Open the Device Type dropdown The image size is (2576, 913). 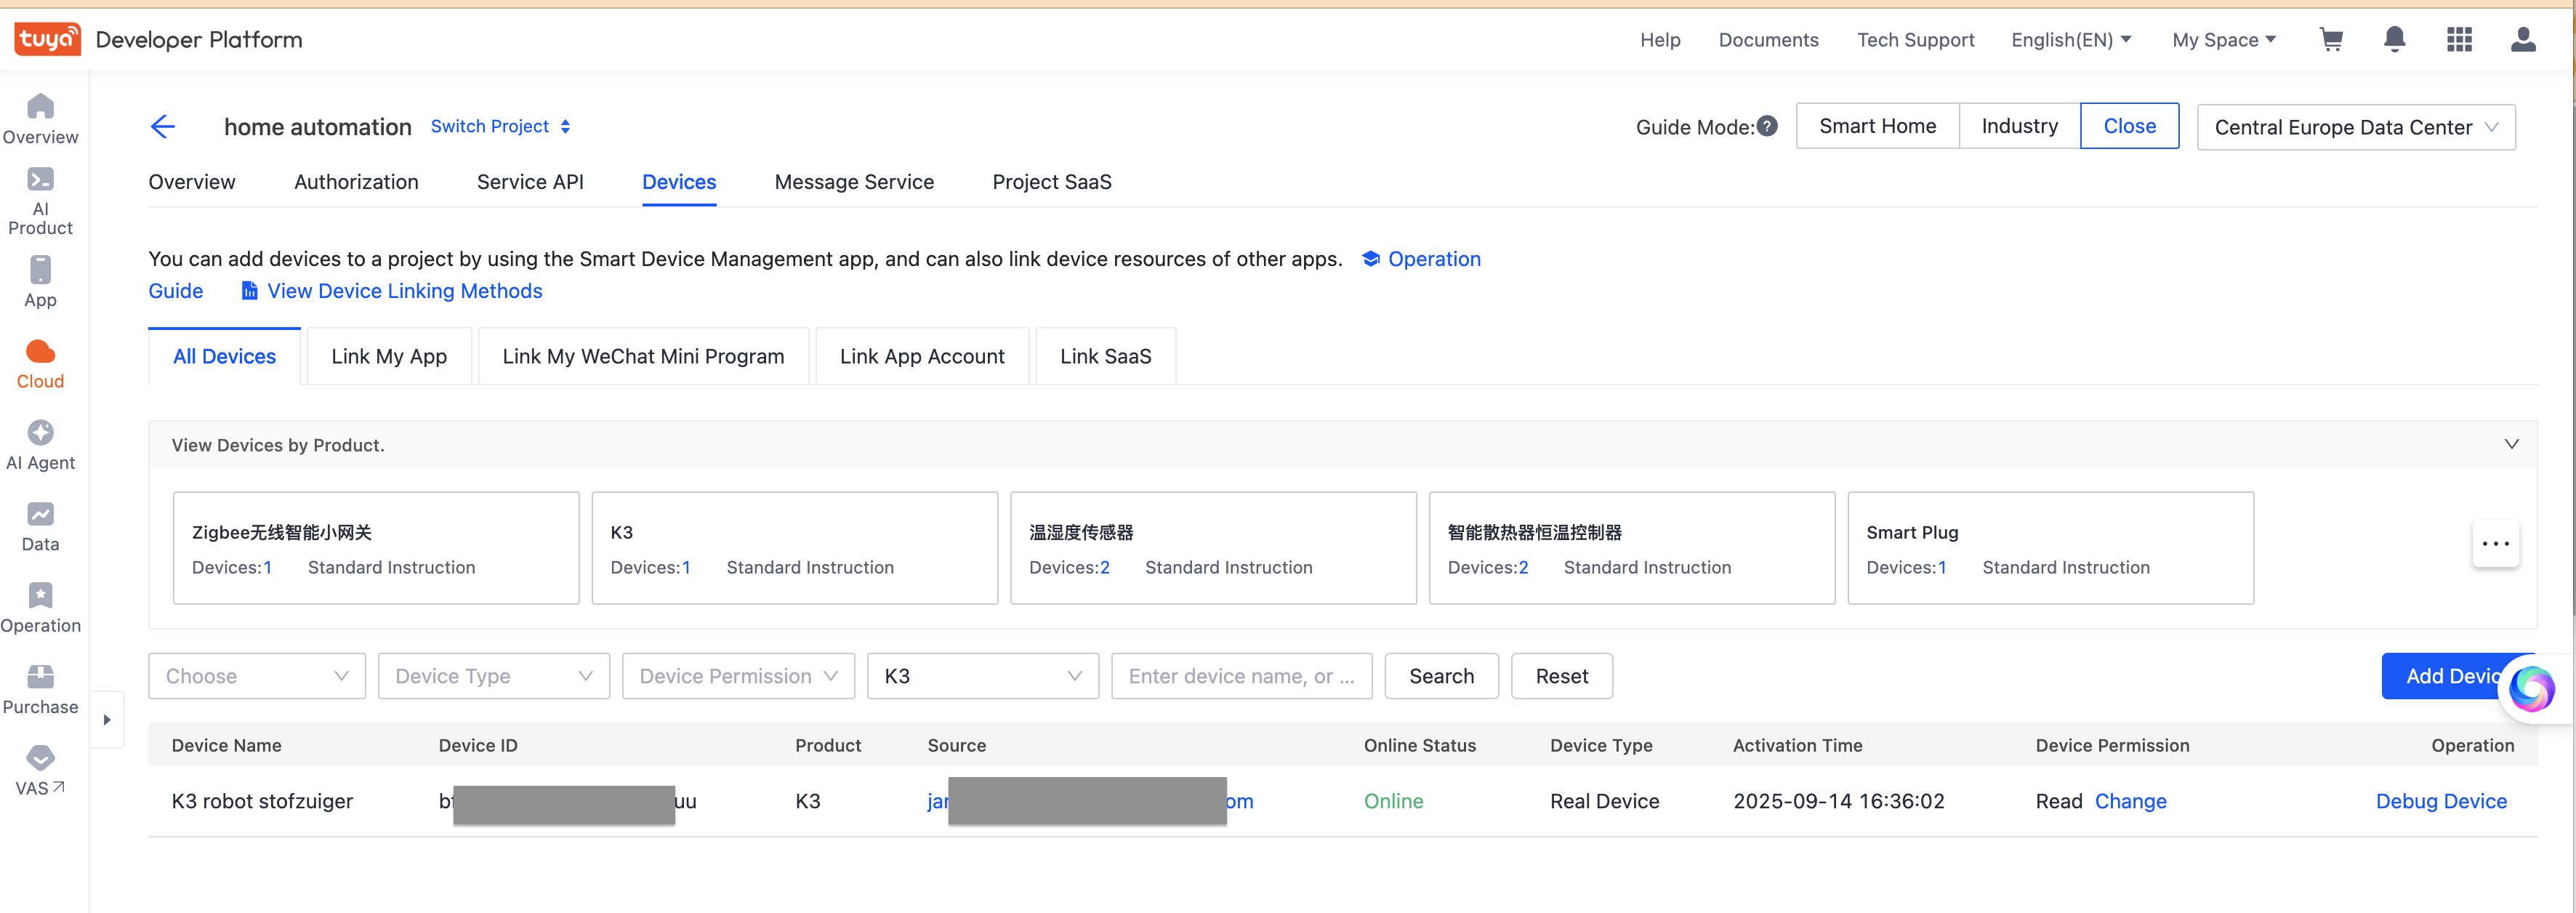coord(493,676)
